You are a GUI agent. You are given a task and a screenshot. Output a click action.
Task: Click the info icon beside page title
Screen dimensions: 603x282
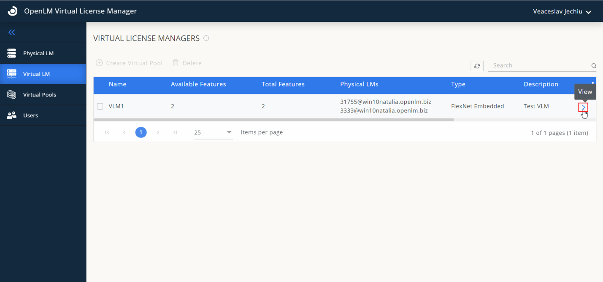[x=206, y=38]
